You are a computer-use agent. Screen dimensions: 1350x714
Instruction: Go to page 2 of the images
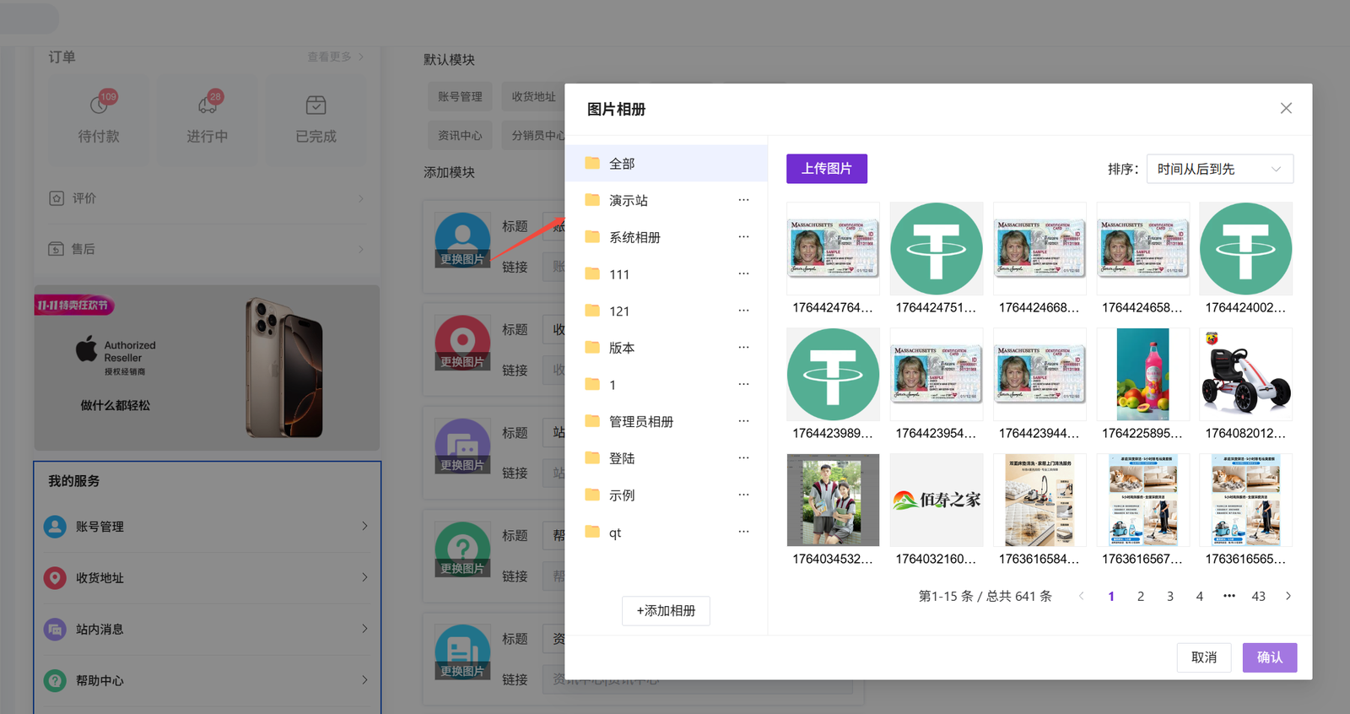[1141, 596]
